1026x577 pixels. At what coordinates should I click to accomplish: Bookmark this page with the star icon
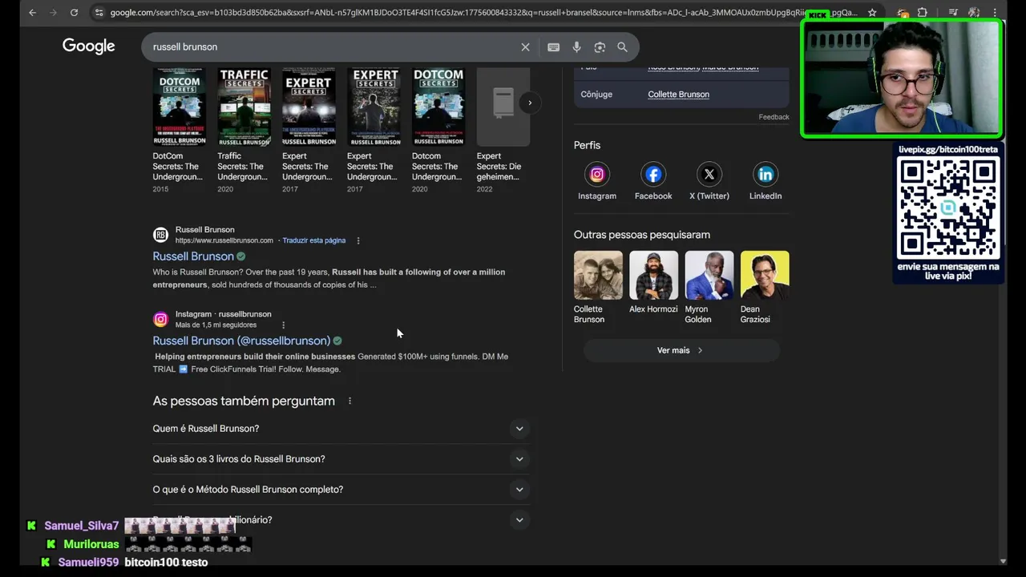coord(872,13)
